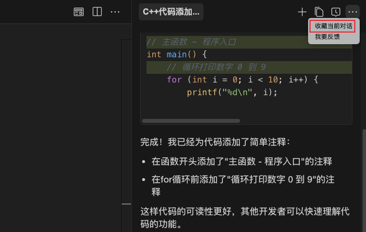This screenshot has width=366, height=232.
Task: Click the printf statement in code block
Action: pyautogui.click(x=232, y=92)
